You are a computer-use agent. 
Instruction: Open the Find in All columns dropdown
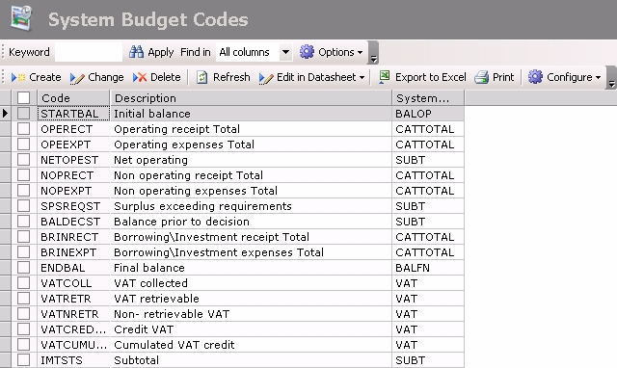click(x=285, y=52)
